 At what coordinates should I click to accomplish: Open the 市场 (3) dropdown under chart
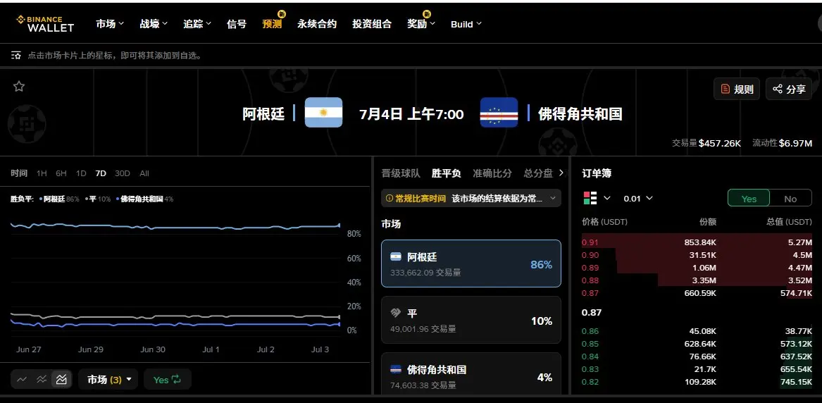tap(108, 380)
